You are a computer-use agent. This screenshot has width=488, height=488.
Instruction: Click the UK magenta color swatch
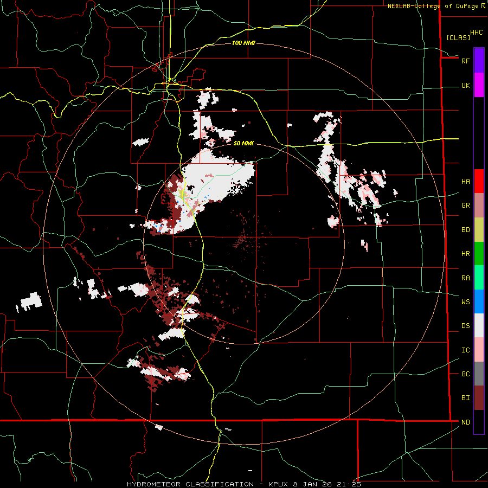coord(479,85)
